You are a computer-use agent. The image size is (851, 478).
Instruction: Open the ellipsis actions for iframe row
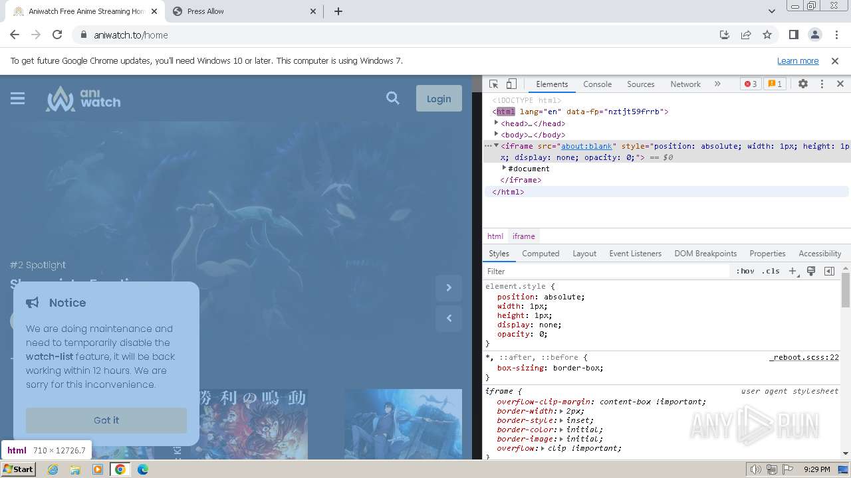pyautogui.click(x=488, y=146)
